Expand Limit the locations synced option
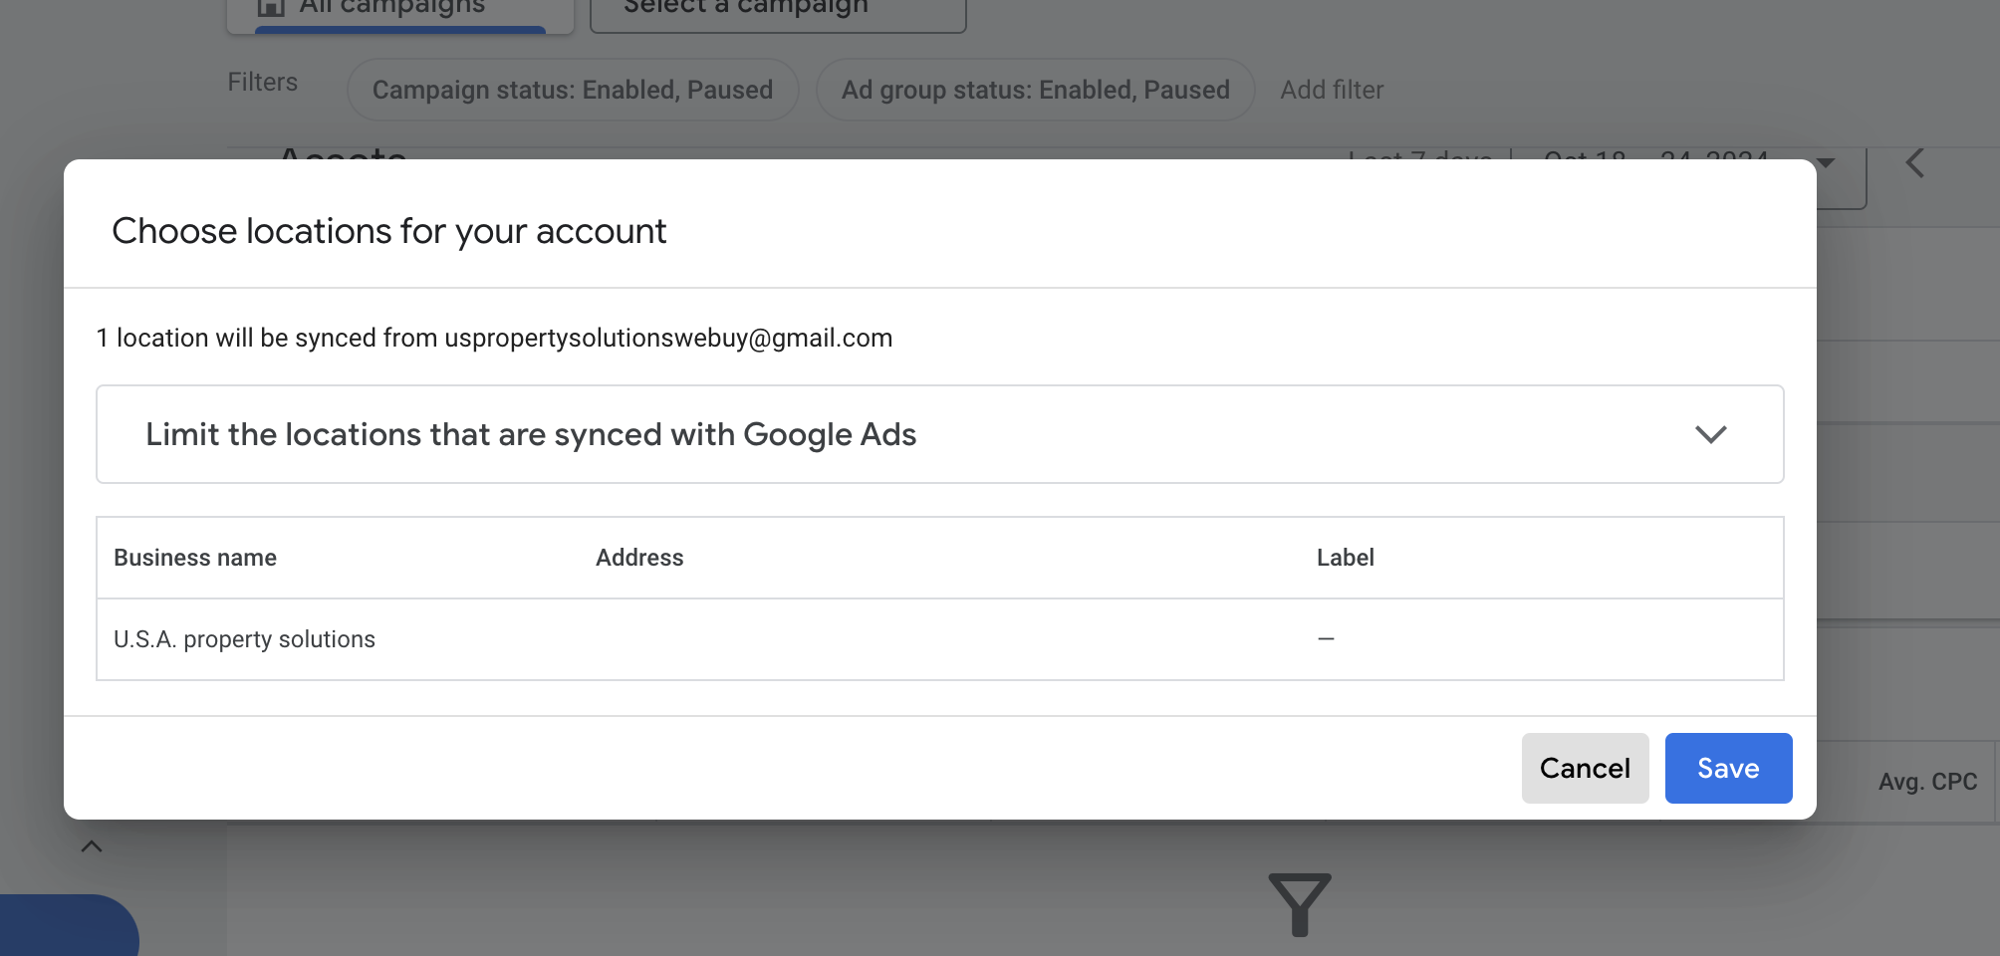This screenshot has width=2000, height=956. click(939, 434)
